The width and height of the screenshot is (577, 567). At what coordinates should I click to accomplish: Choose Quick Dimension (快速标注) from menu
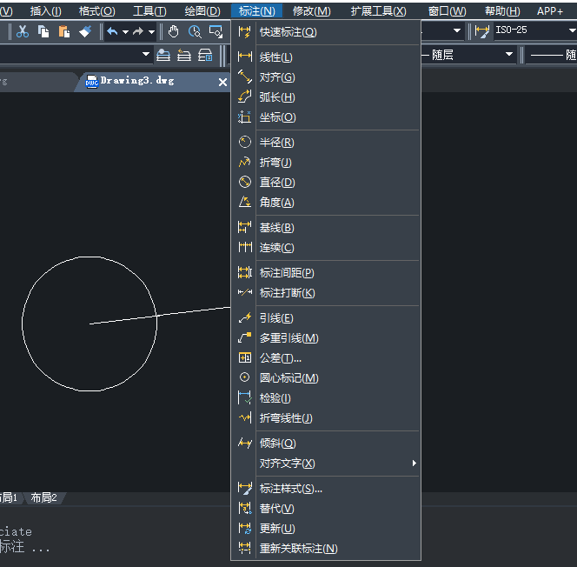click(x=288, y=32)
